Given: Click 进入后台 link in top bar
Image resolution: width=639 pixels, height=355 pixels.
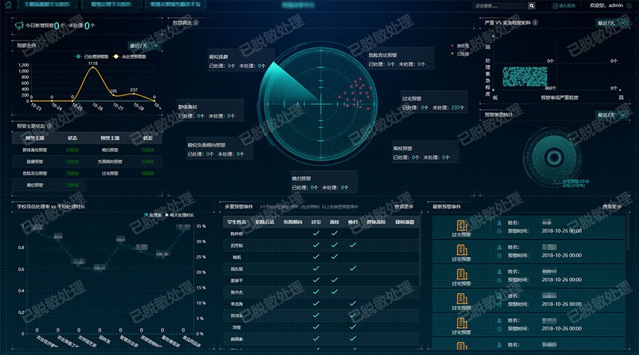Looking at the screenshot, I should 564,6.
